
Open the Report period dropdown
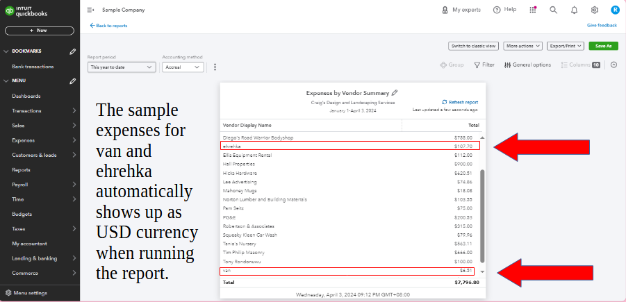[122, 67]
